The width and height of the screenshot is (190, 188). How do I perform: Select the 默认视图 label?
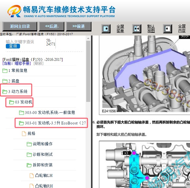[151, 29]
